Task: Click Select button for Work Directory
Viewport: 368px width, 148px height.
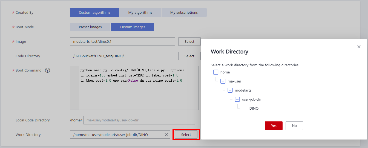Action: point(186,135)
